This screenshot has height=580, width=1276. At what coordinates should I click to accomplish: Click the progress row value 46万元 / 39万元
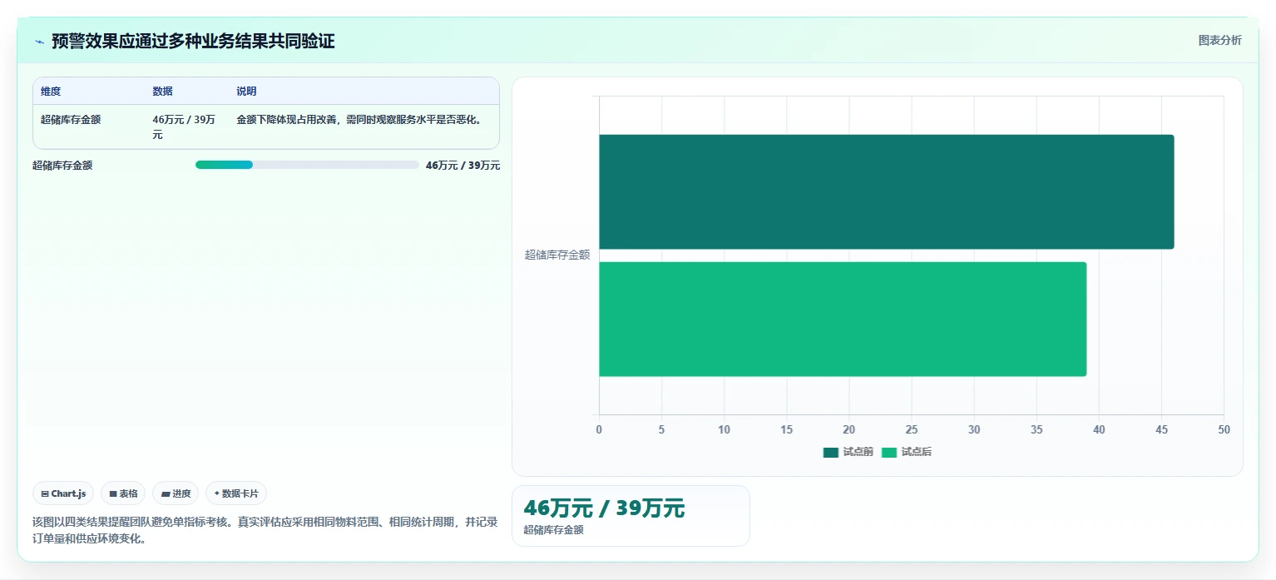[x=462, y=166]
